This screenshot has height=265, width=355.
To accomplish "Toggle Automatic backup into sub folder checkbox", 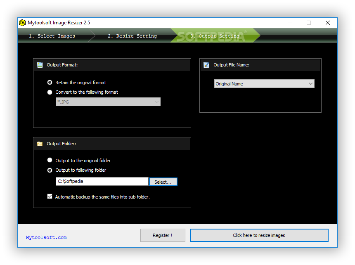I will tap(50, 196).
